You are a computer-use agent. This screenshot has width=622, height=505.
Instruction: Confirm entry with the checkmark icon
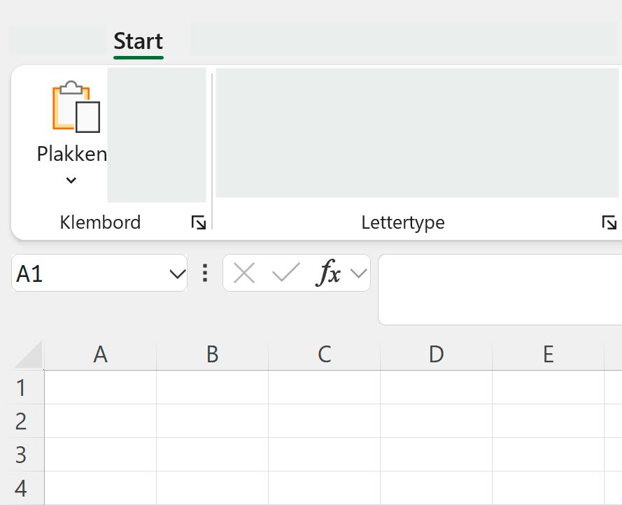click(x=285, y=273)
